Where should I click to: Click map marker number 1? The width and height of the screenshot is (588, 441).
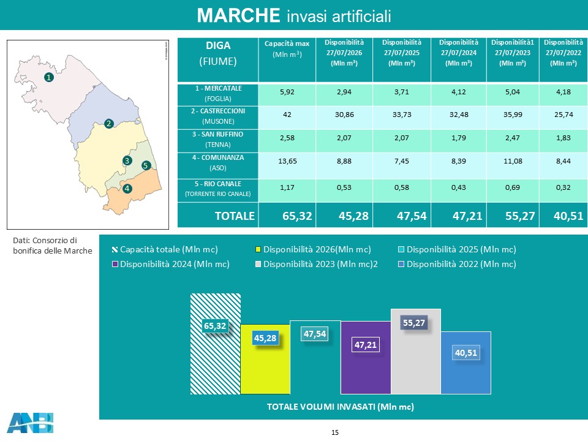pos(49,77)
